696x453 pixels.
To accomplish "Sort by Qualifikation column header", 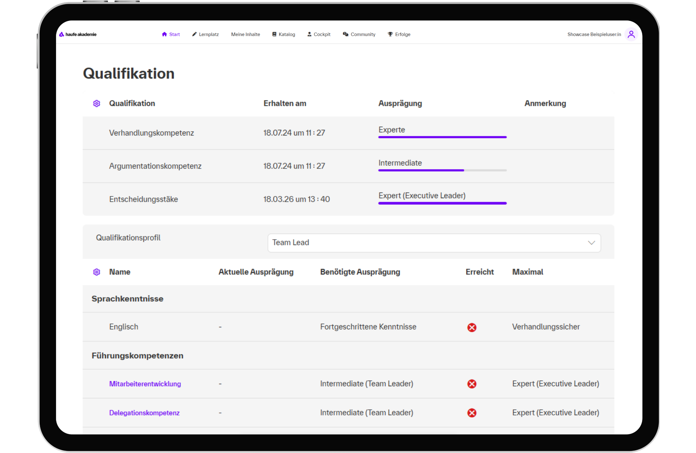I will point(132,103).
